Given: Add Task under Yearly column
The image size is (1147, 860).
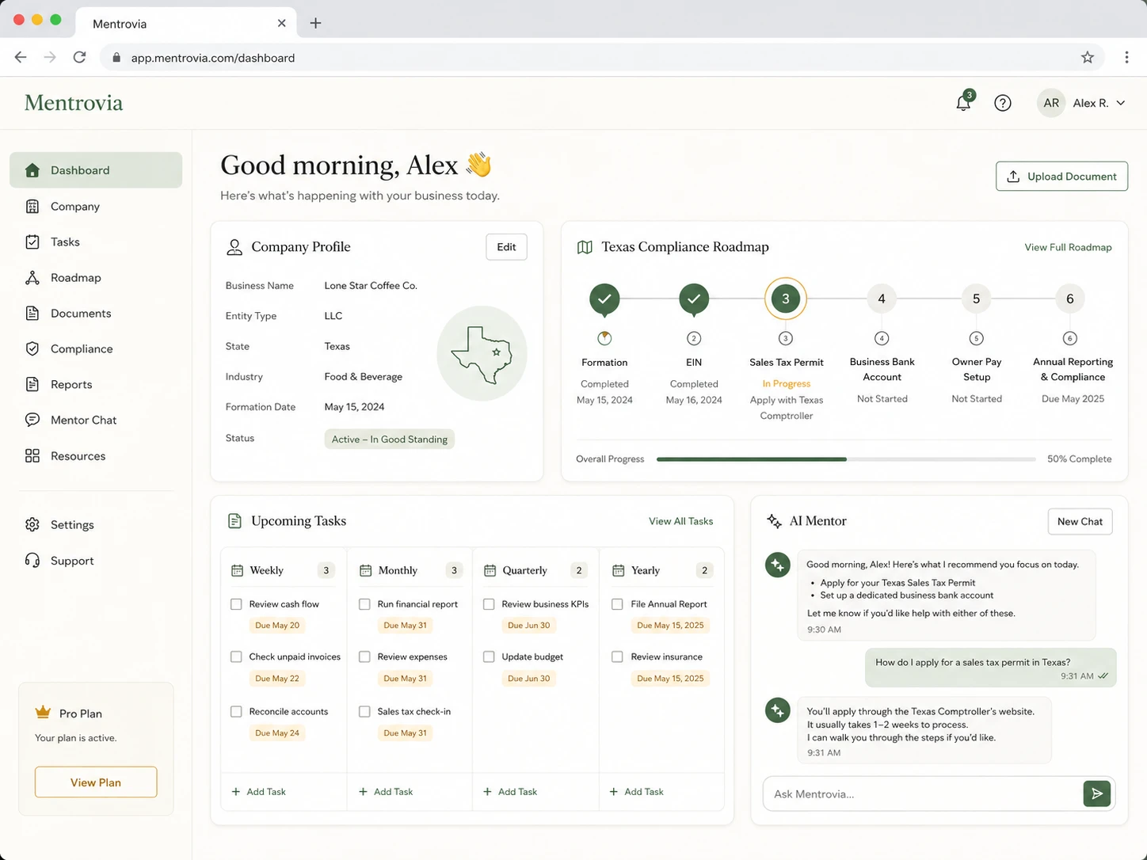Looking at the screenshot, I should click(x=636, y=792).
